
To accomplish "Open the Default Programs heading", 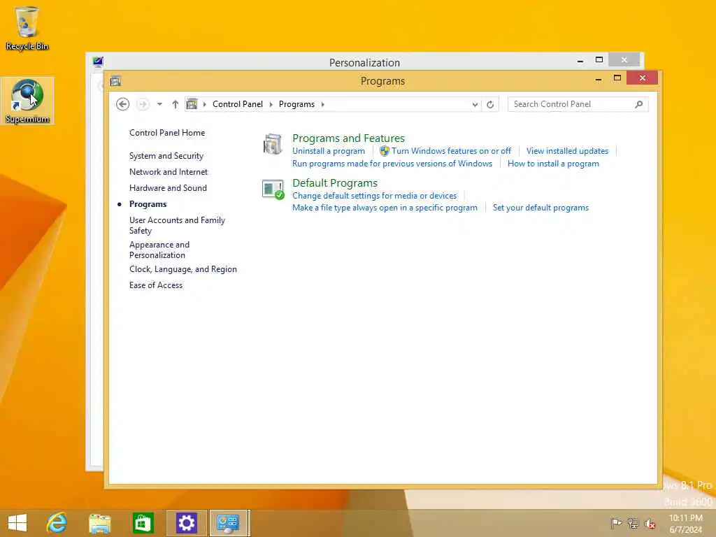I will click(335, 182).
